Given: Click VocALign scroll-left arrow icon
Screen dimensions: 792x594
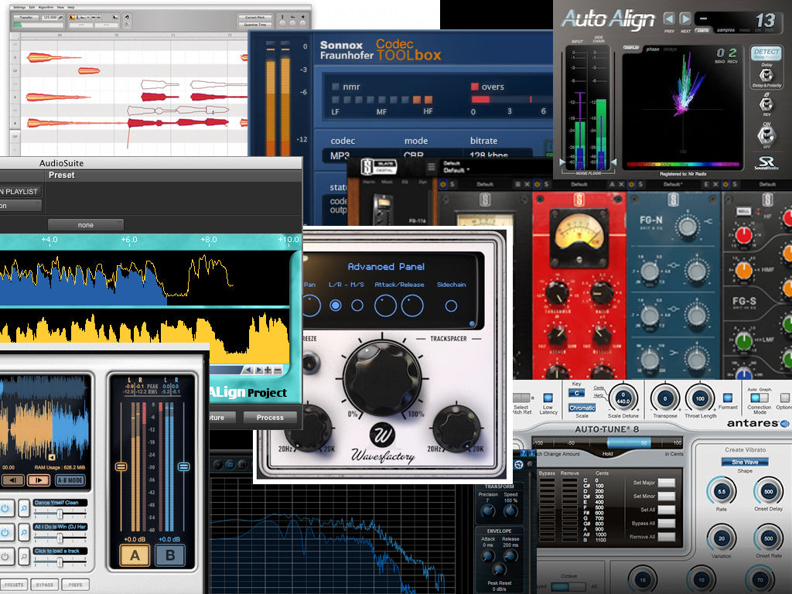Looking at the screenshot, I should (x=248, y=370).
